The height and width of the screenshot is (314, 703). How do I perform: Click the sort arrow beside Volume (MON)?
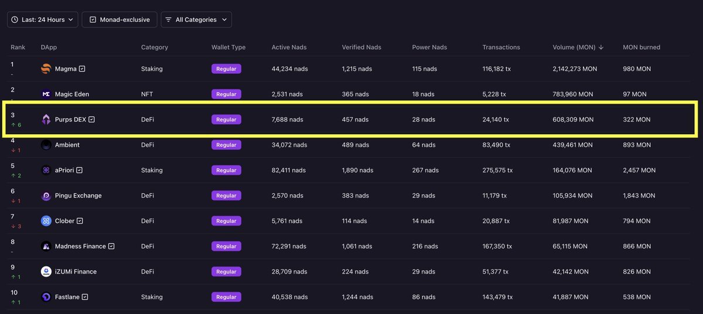tap(600, 47)
